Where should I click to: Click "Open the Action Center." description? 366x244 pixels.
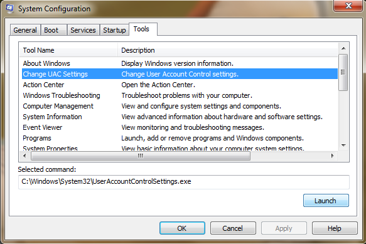coord(158,85)
